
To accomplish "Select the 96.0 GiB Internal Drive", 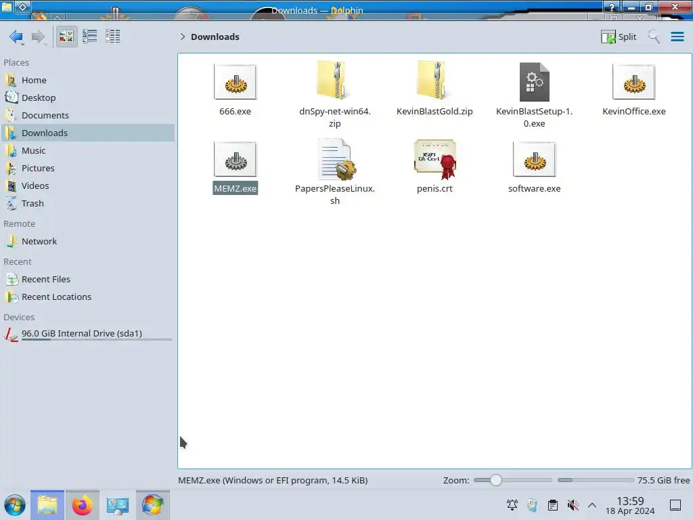I will [87, 334].
